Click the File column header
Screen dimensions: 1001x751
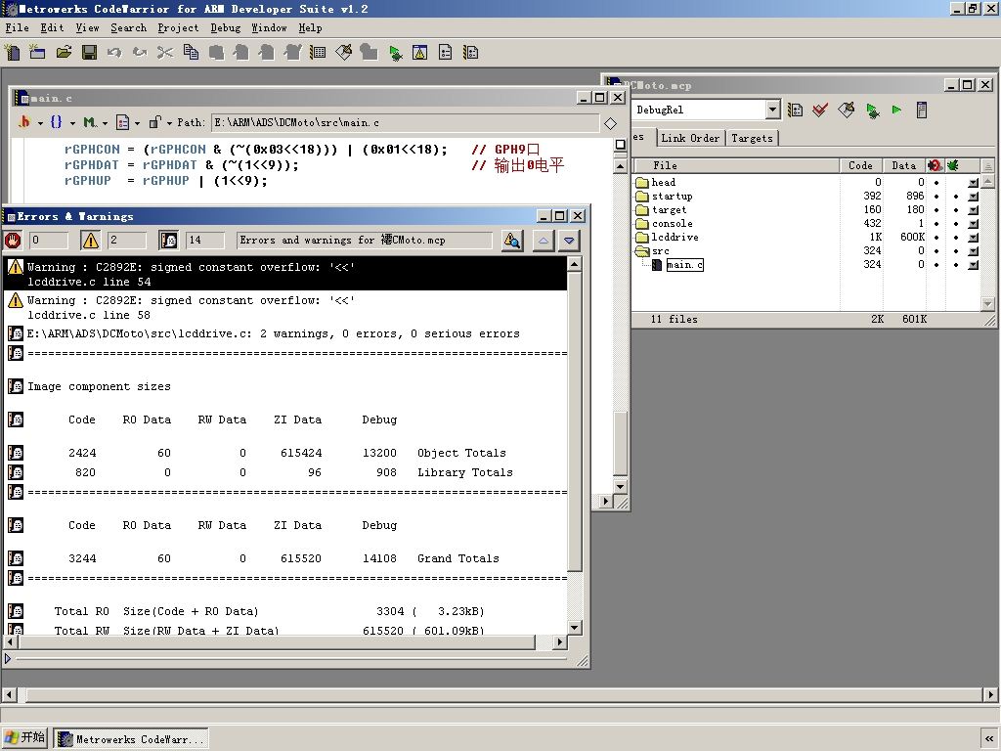tap(735, 165)
